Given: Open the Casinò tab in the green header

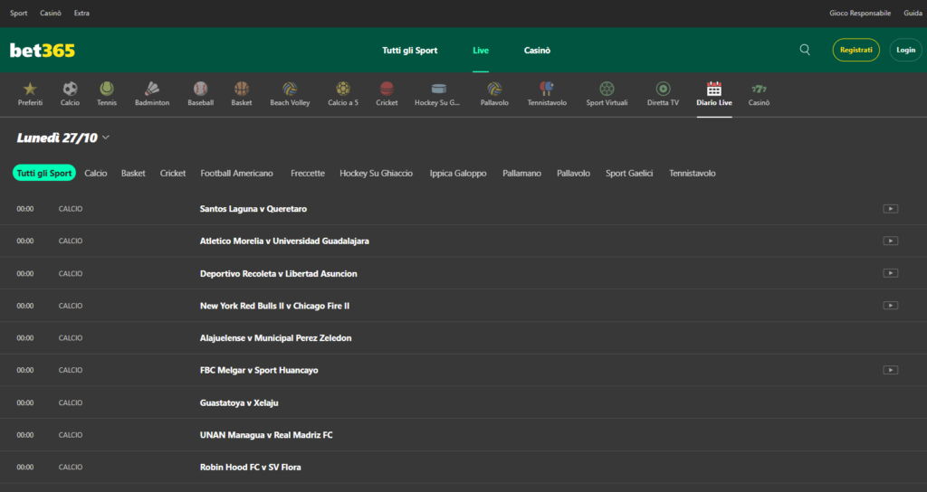Looking at the screenshot, I should coord(537,51).
